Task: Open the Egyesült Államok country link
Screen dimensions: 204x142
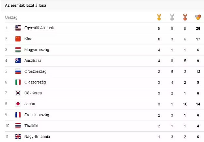Action: tap(39, 28)
